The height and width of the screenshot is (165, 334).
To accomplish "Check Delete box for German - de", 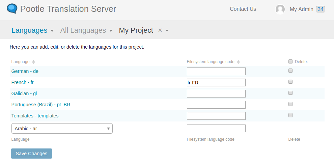I will 290,71.
